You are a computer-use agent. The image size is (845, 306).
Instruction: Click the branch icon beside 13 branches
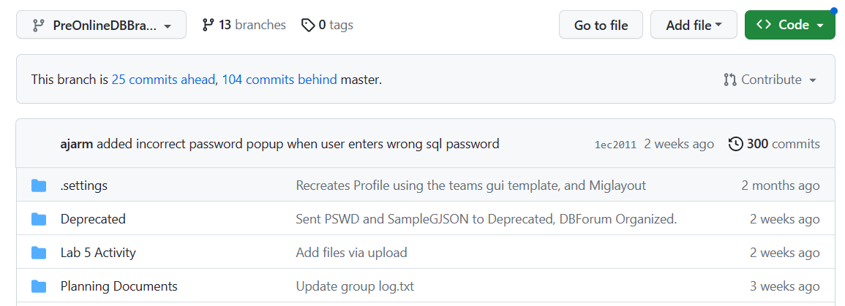tap(208, 25)
